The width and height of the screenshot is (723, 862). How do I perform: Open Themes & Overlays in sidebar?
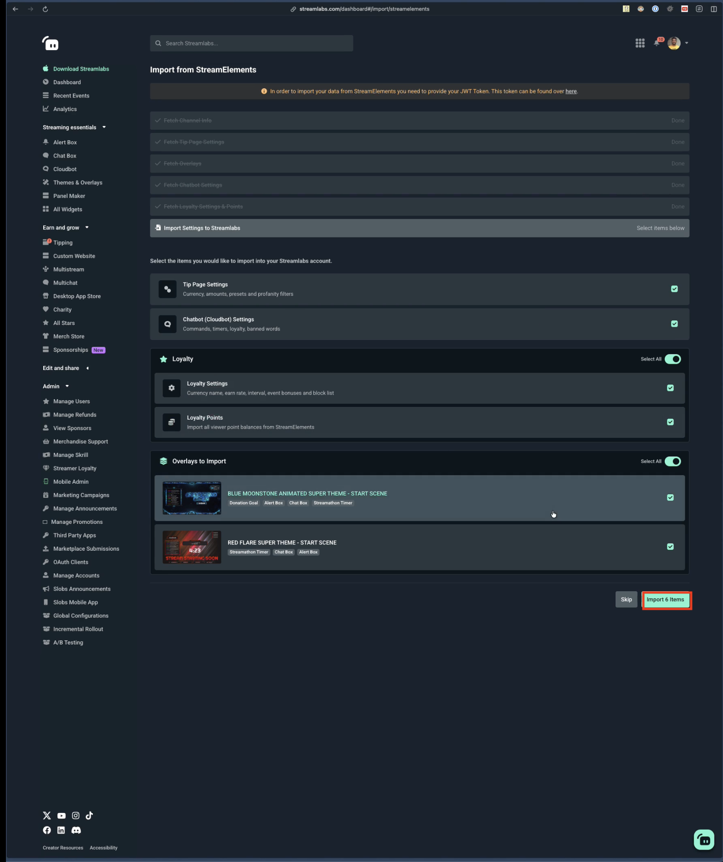tap(72, 183)
